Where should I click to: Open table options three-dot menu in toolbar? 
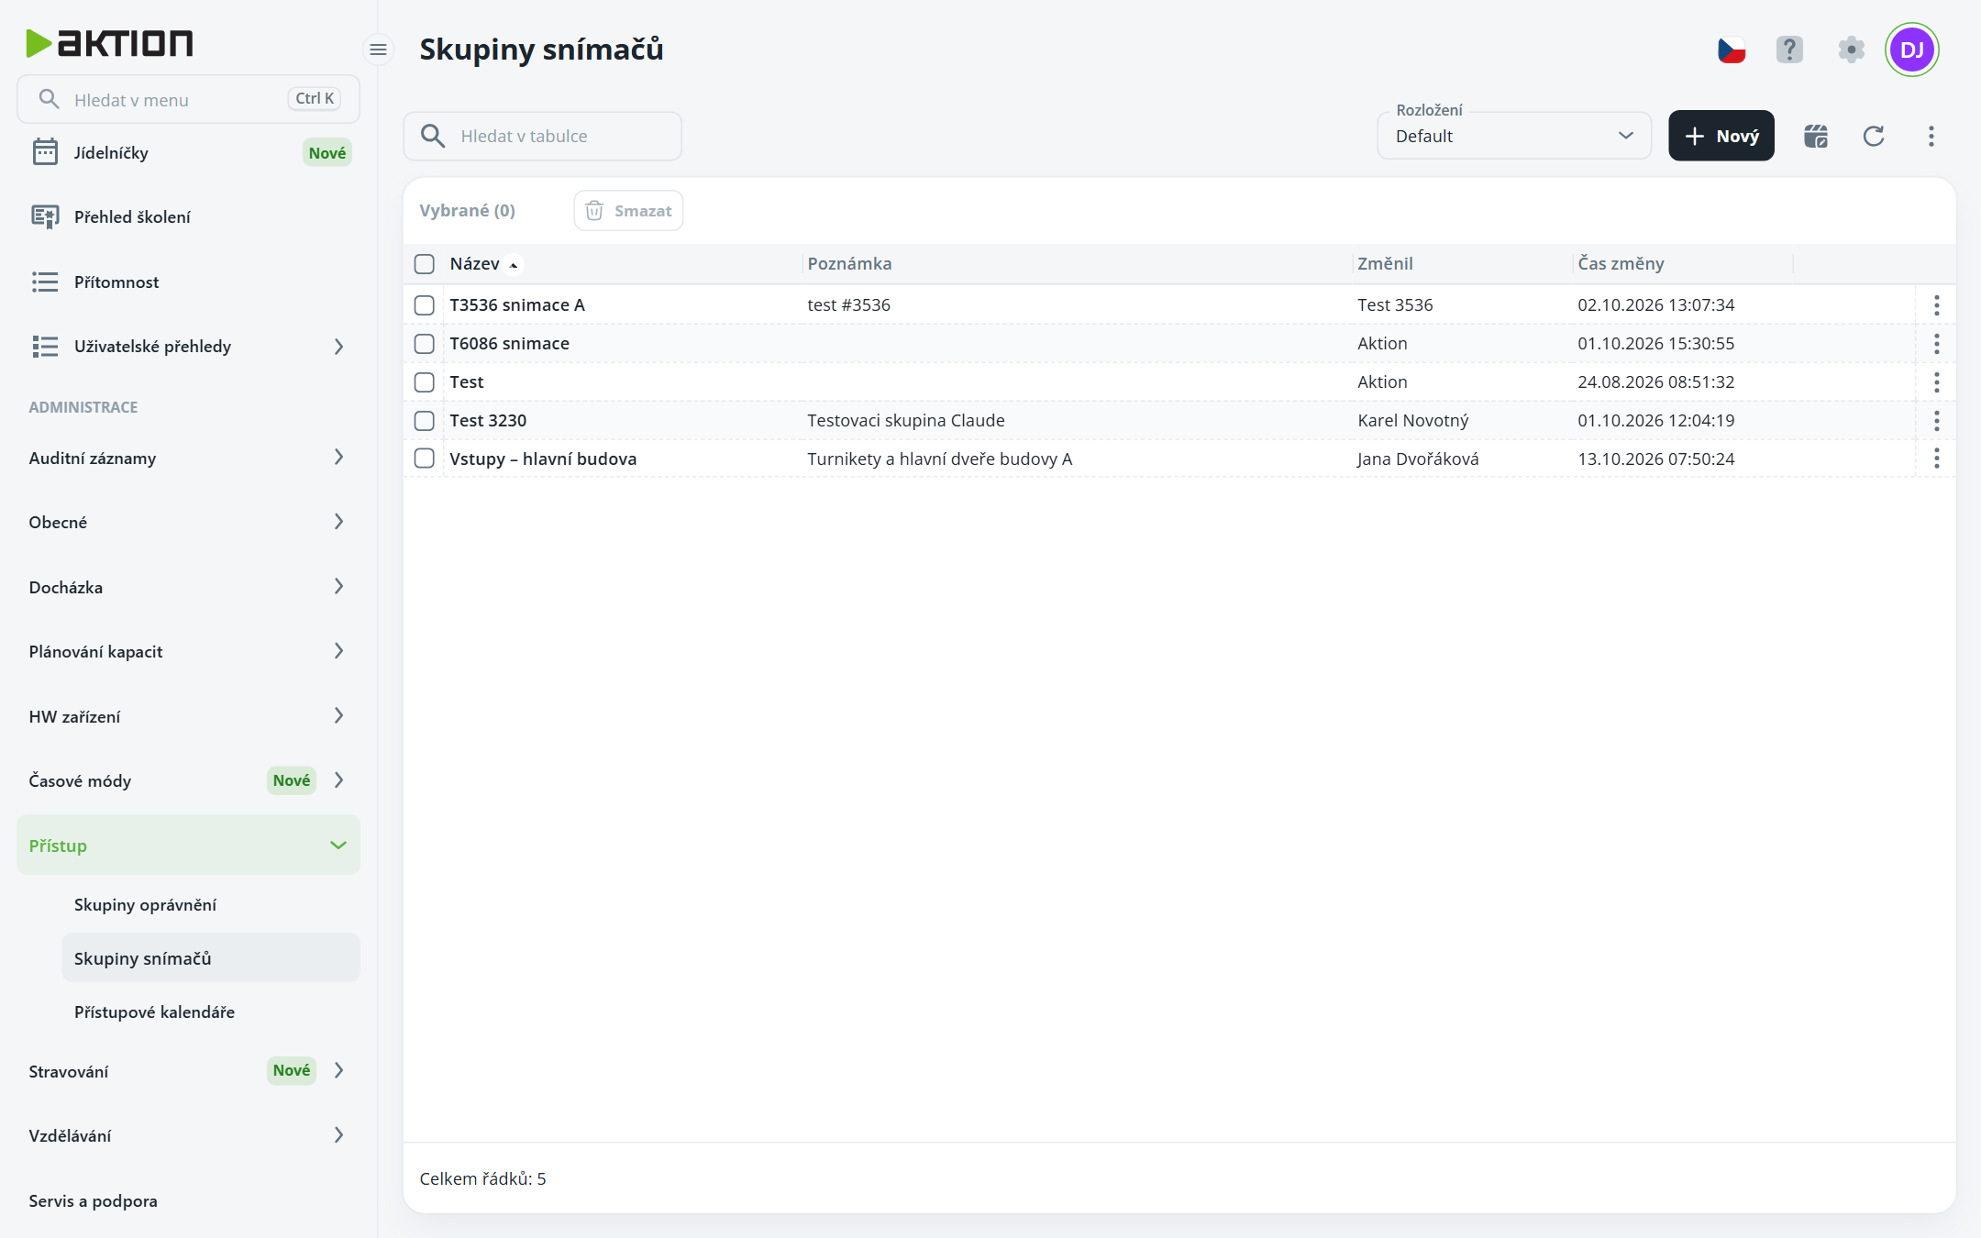1931,136
